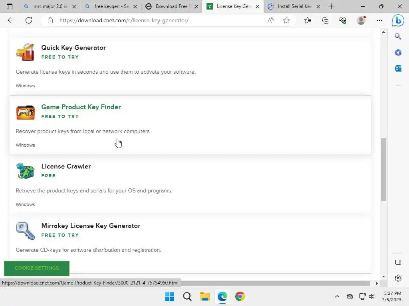Screen dimensions: 409x306
Task: Open the Read aloud feature
Action: coord(270,20)
